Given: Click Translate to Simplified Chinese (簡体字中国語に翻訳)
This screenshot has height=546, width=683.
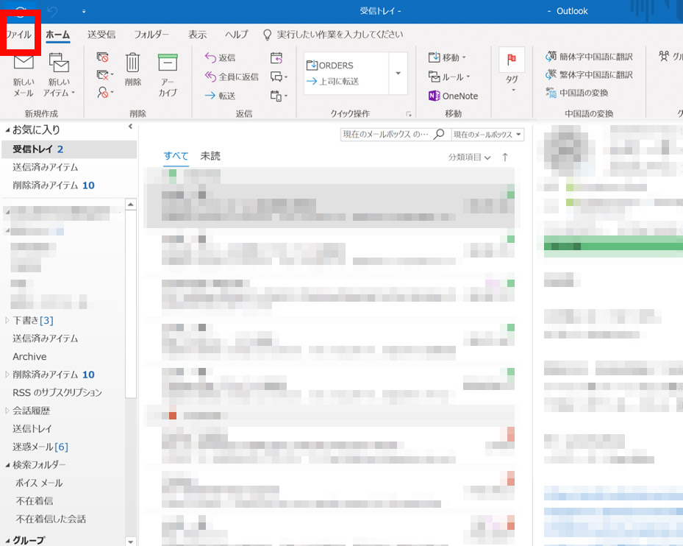Looking at the screenshot, I should click(x=590, y=56).
